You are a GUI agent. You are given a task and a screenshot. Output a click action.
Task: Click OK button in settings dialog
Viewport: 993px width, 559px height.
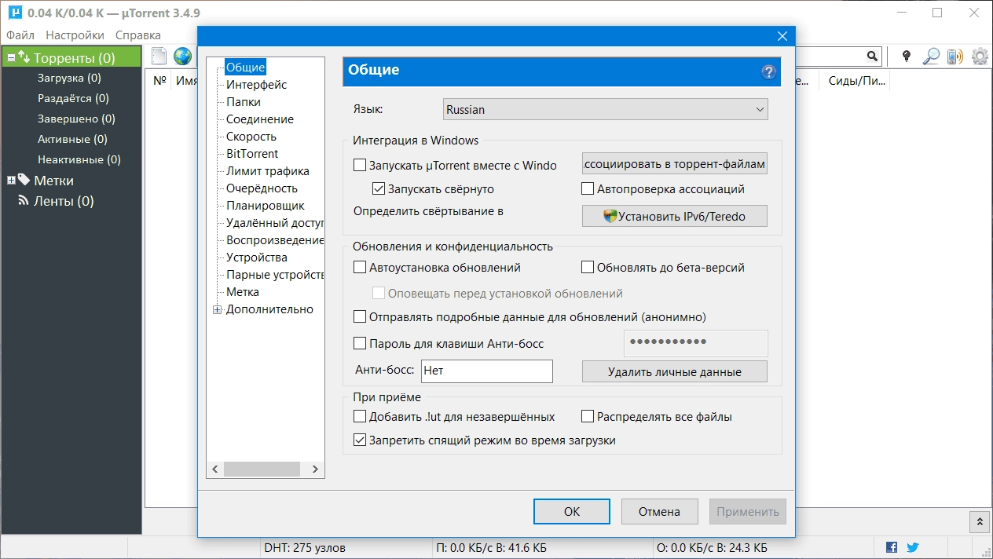pyautogui.click(x=572, y=512)
